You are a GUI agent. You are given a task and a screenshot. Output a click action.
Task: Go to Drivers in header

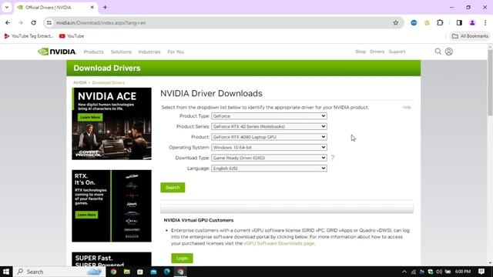click(377, 52)
